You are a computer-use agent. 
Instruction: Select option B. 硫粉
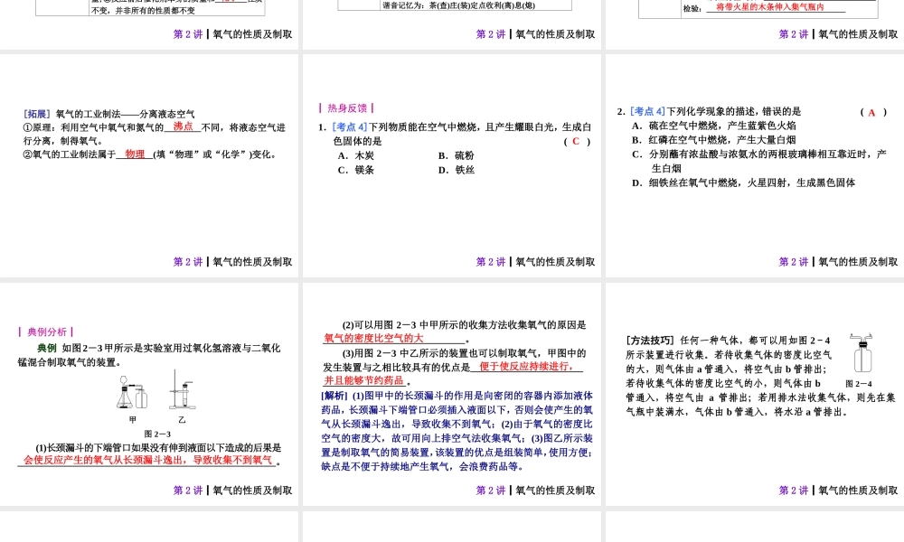(456, 155)
